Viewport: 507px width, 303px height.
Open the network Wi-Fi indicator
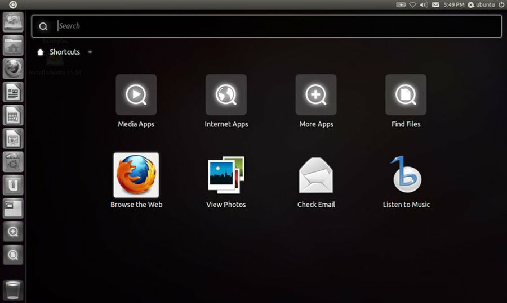click(412, 4)
